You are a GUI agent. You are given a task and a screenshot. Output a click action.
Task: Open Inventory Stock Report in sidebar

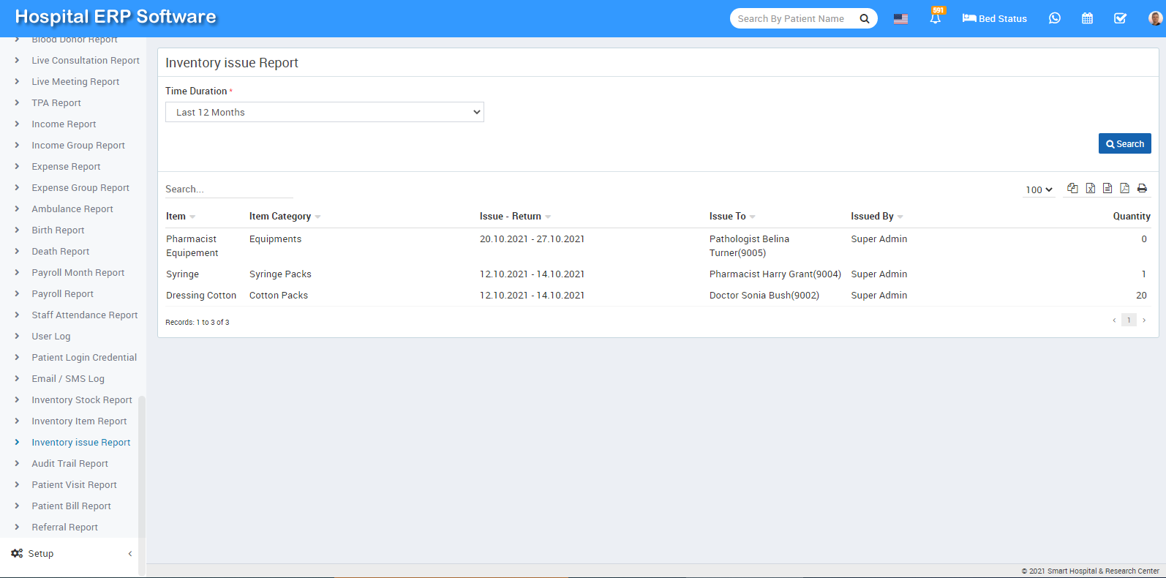coord(81,400)
